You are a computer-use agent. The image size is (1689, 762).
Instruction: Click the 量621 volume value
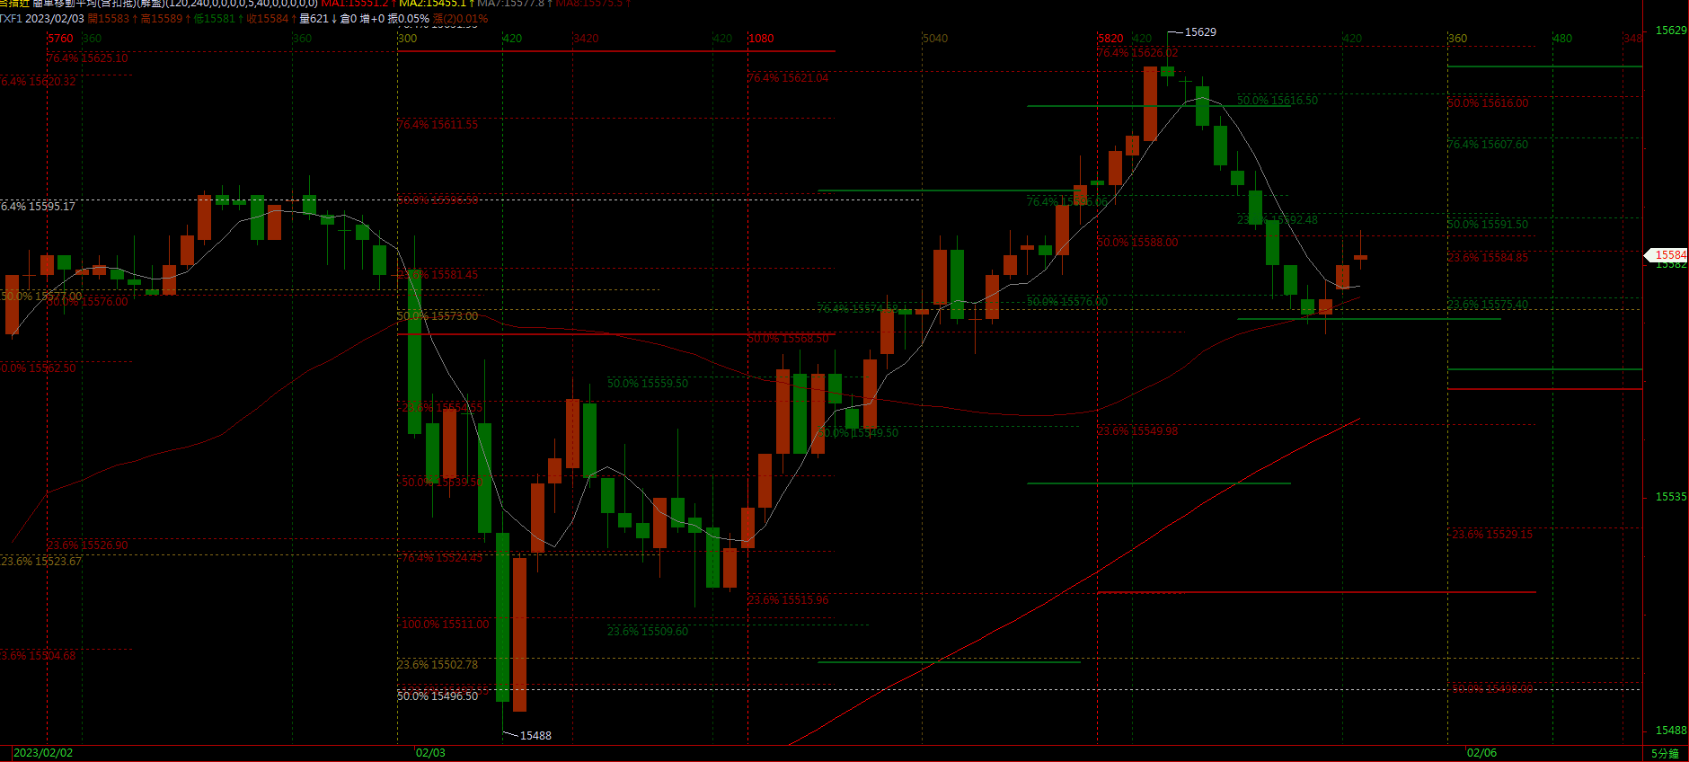click(314, 18)
